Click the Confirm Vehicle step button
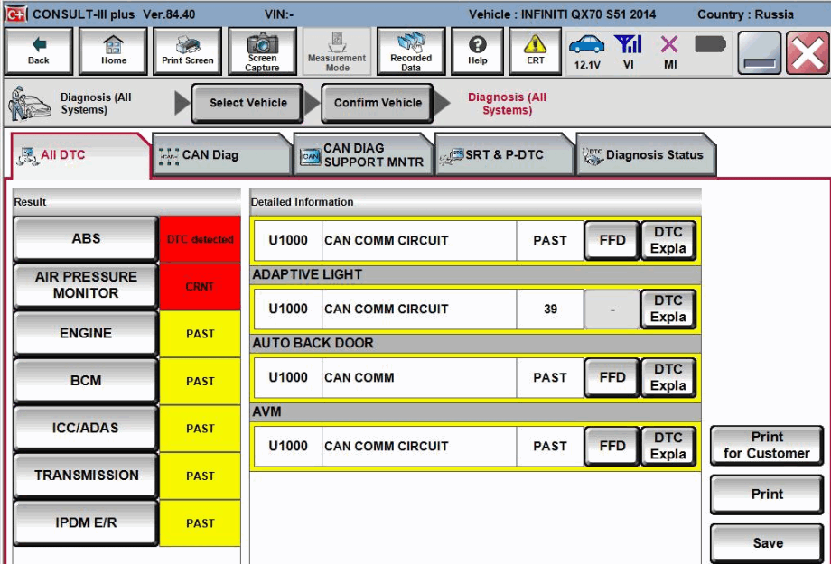This screenshot has height=564, width=831. coord(378,103)
